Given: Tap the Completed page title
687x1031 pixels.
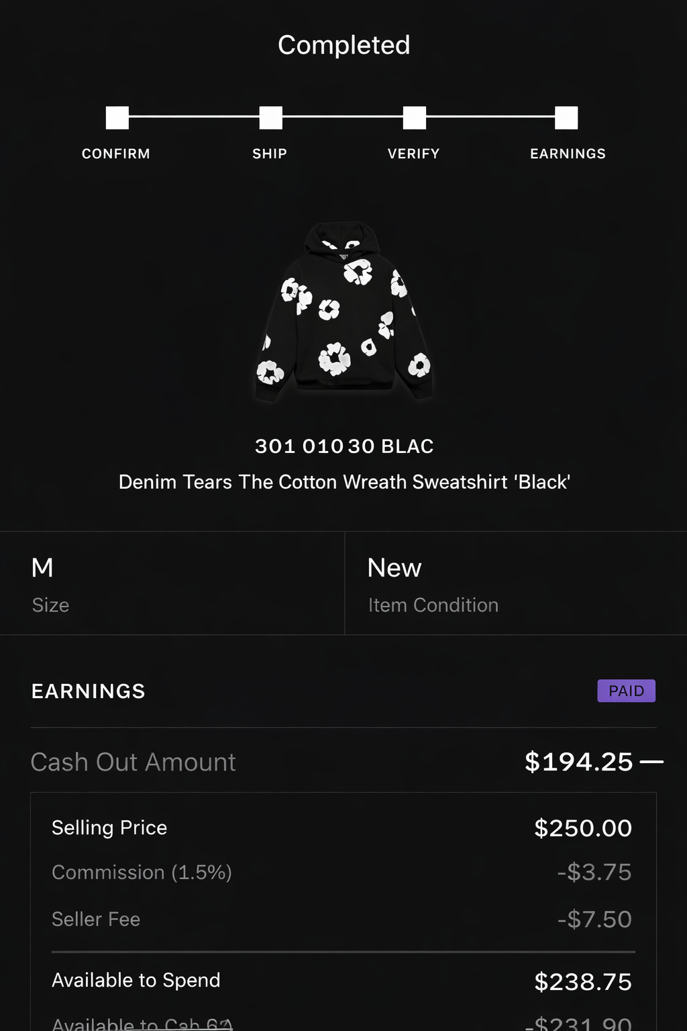Looking at the screenshot, I should point(343,45).
